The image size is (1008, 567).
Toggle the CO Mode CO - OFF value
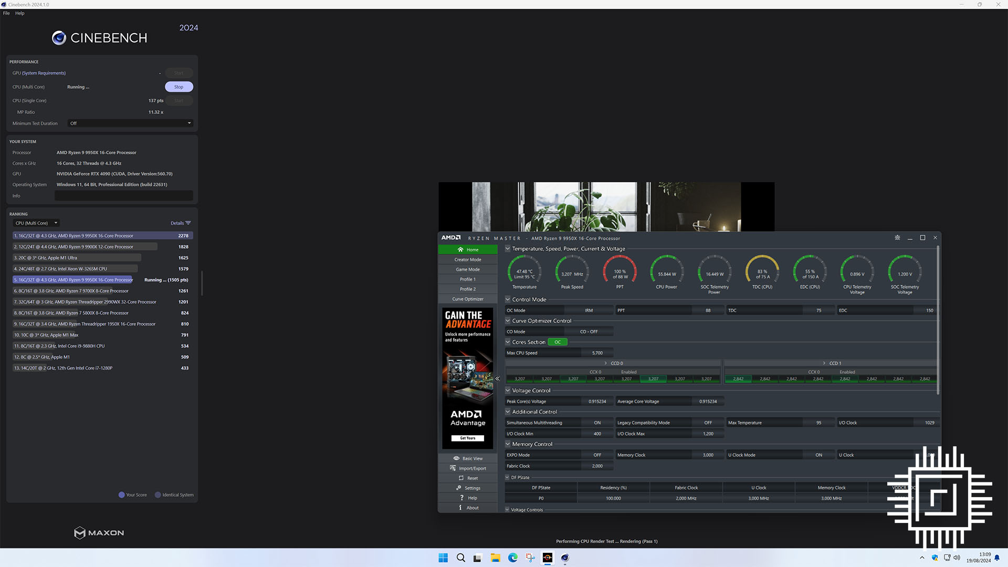pos(589,332)
